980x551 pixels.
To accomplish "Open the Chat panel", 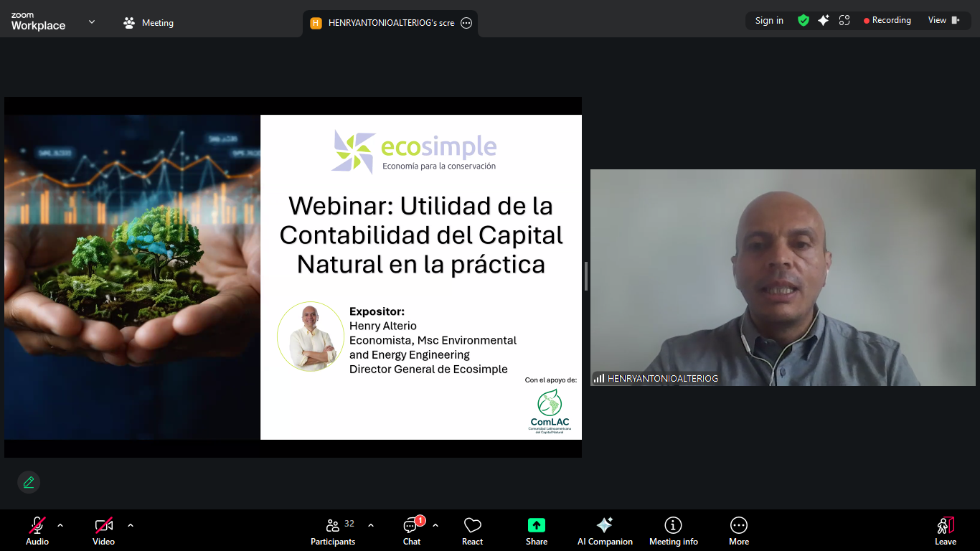I will pos(412,531).
